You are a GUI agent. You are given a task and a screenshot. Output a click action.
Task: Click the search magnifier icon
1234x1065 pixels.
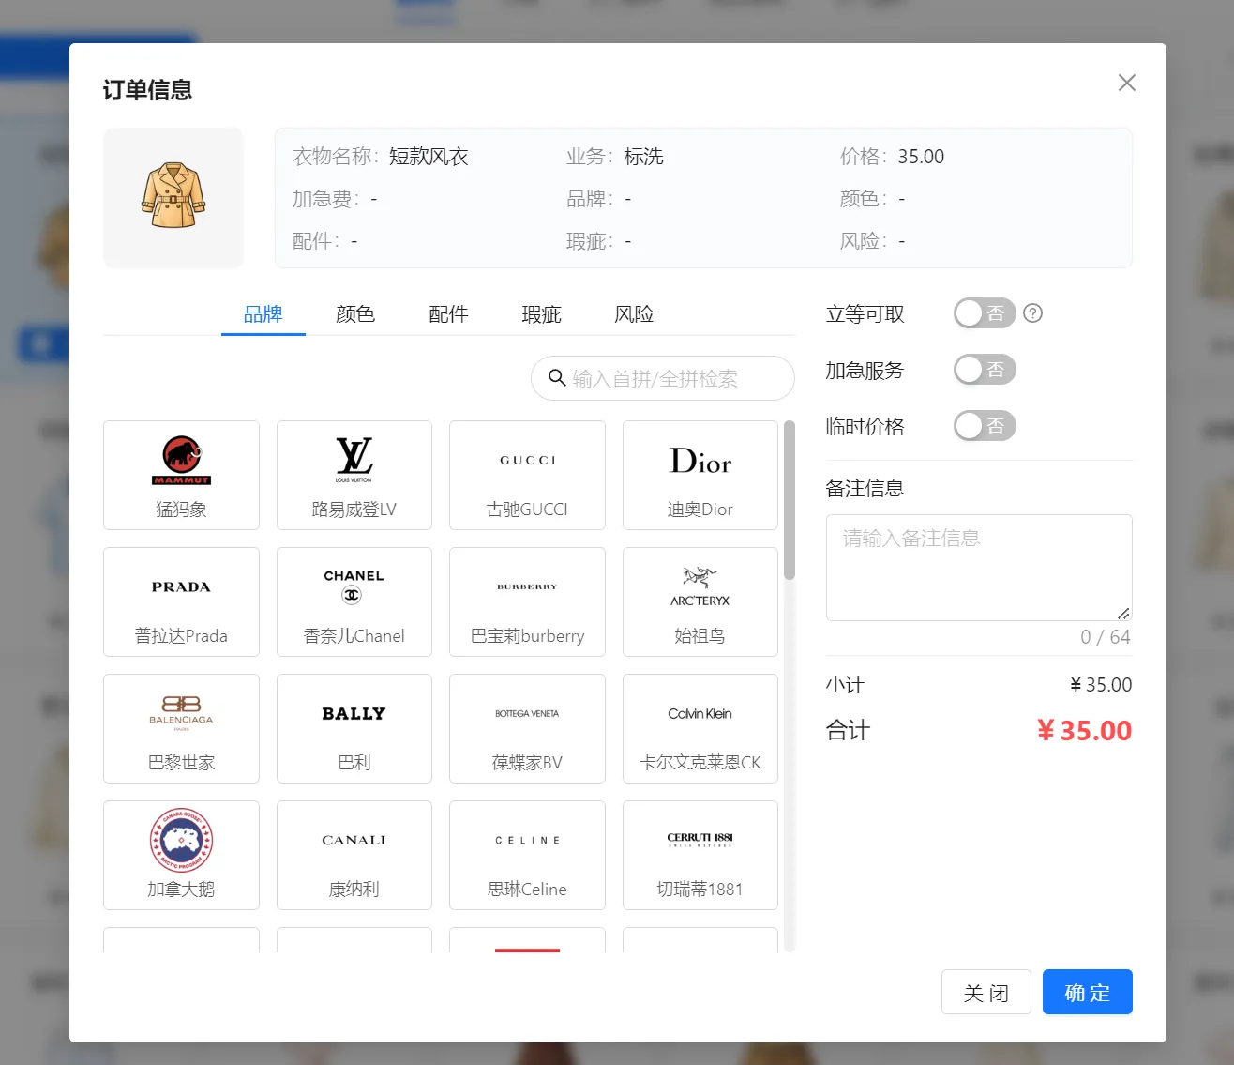click(x=557, y=378)
